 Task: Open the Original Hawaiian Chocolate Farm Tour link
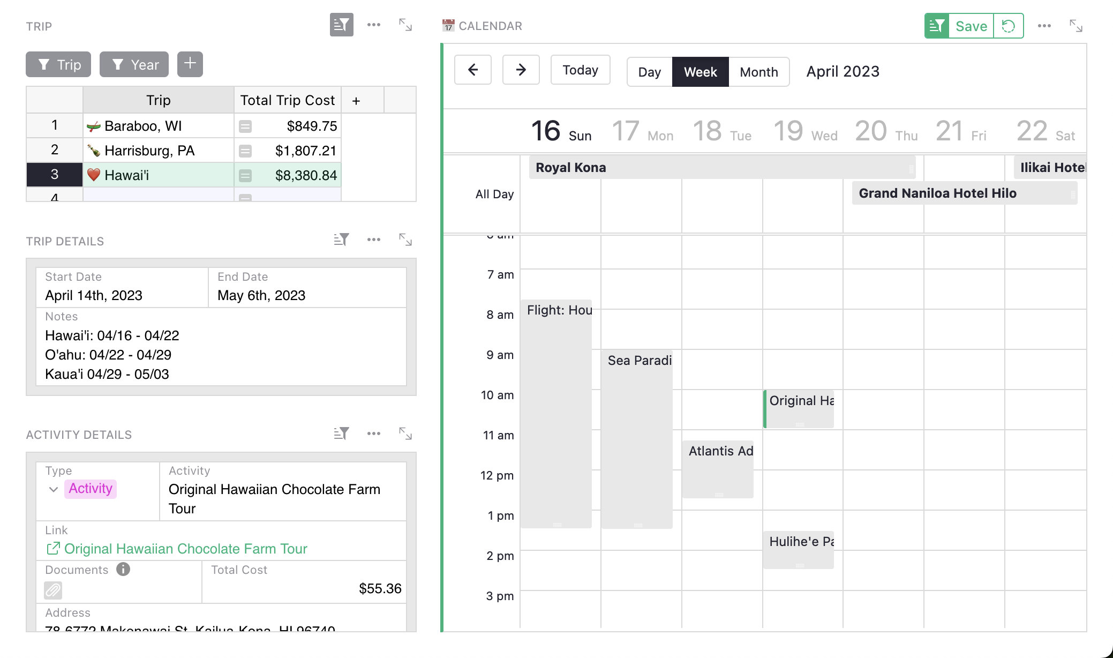coord(185,548)
